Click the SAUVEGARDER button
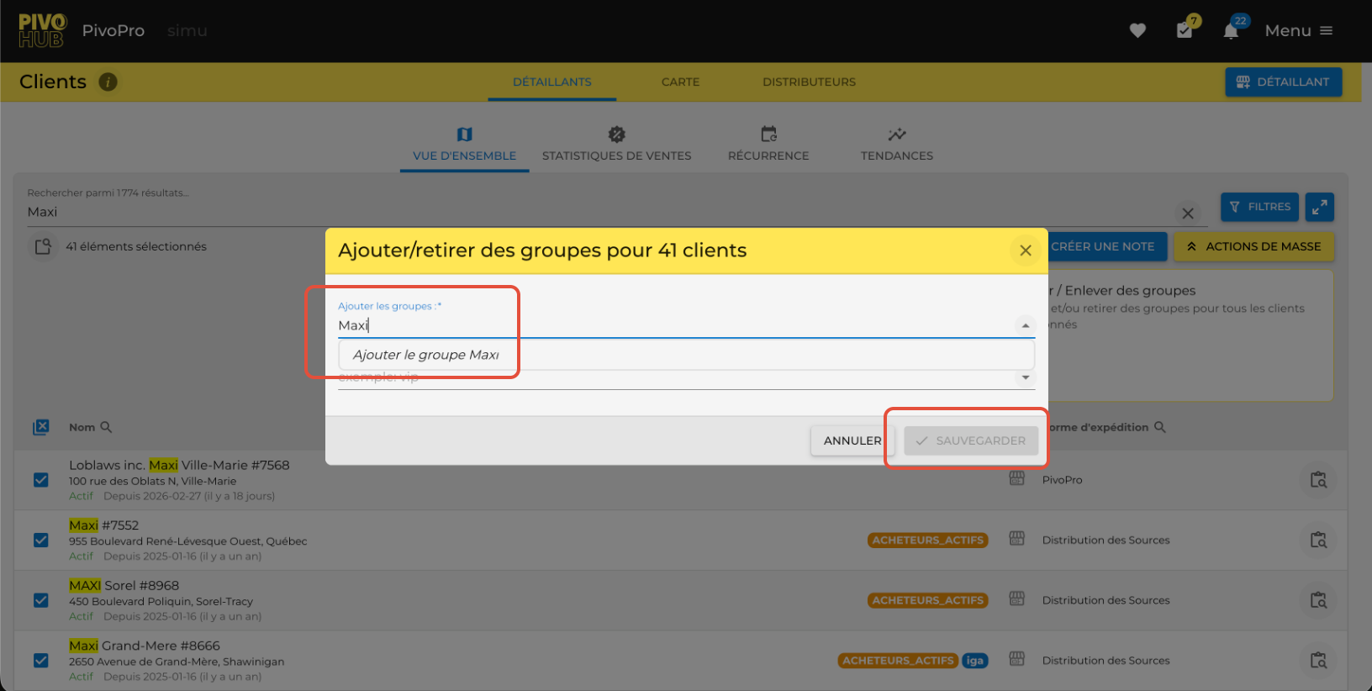This screenshot has width=1372, height=691. tap(971, 440)
